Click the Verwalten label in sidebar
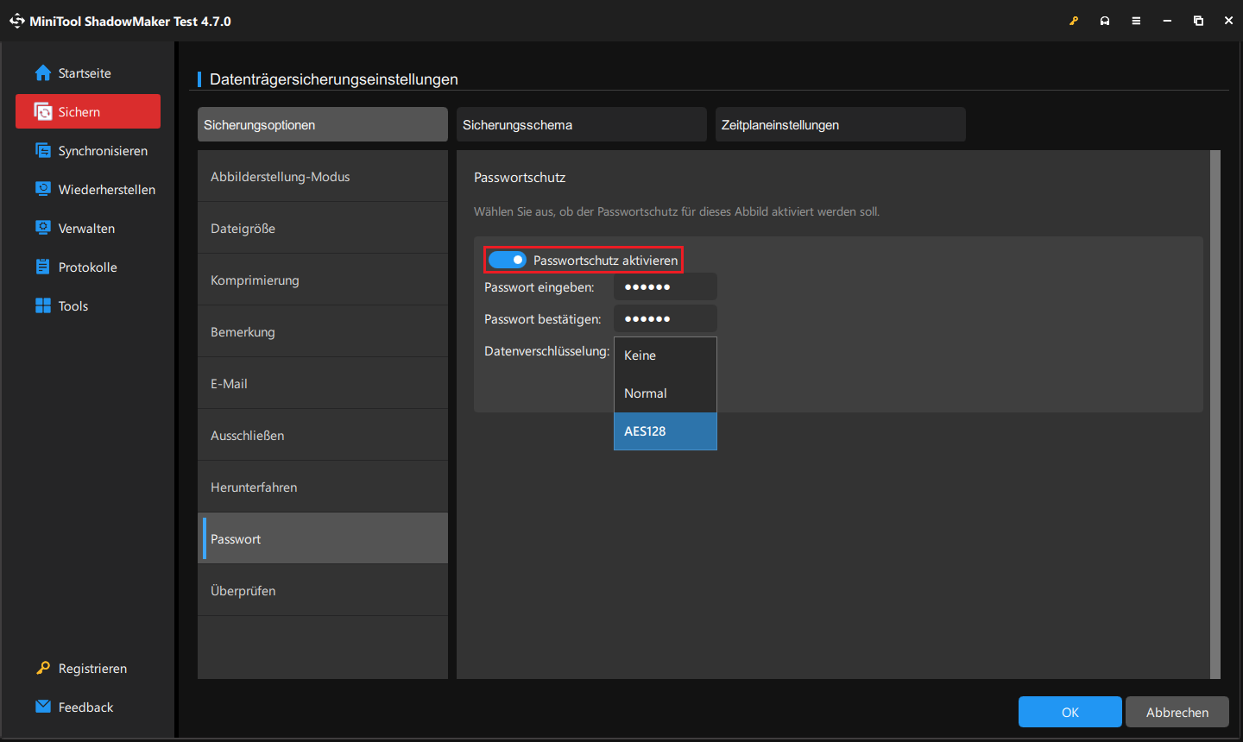Viewport: 1243px width, 742px height. [86, 229]
